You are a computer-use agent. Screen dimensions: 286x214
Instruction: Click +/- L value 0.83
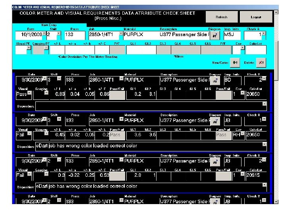60,94
